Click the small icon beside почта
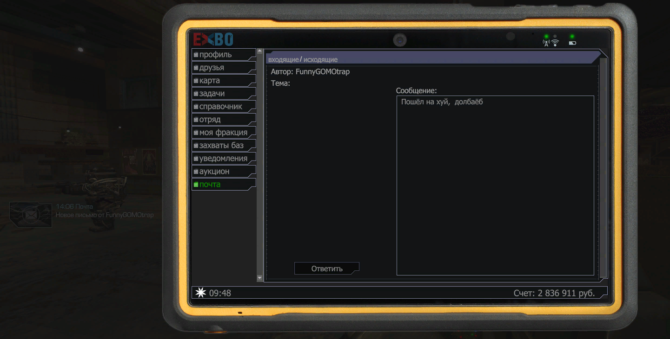The image size is (670, 339). click(x=196, y=185)
